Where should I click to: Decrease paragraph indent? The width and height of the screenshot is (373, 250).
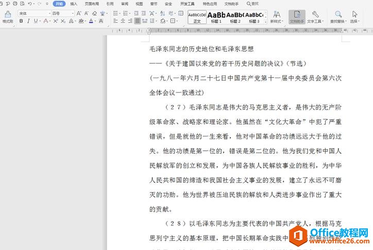(137, 13)
